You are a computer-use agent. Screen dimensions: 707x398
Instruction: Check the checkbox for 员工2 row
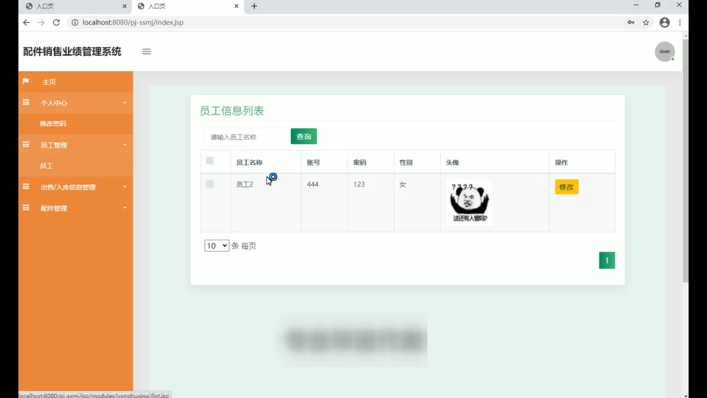click(x=210, y=184)
